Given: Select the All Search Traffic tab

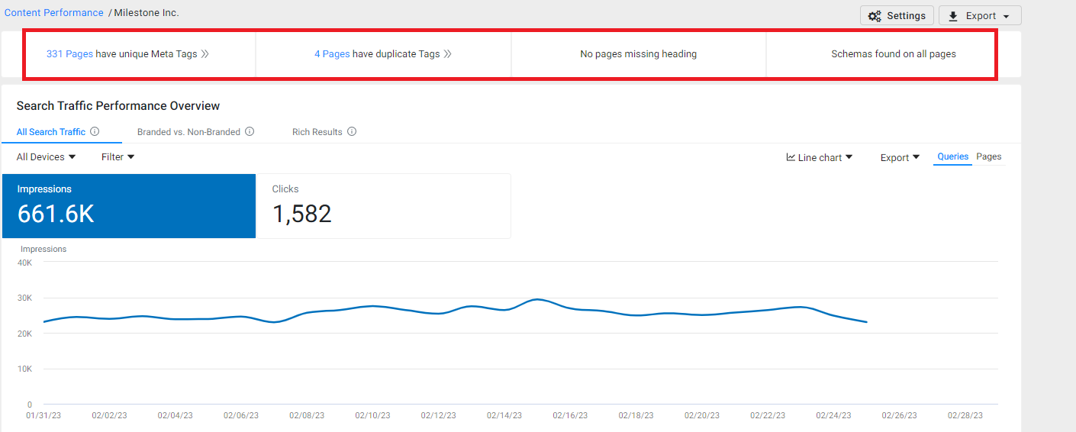Looking at the screenshot, I should 51,132.
